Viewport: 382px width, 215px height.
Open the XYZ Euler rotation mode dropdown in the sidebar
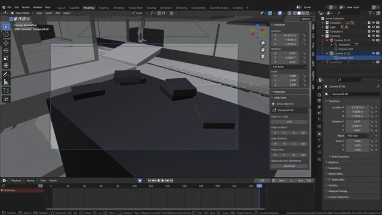[289, 67]
